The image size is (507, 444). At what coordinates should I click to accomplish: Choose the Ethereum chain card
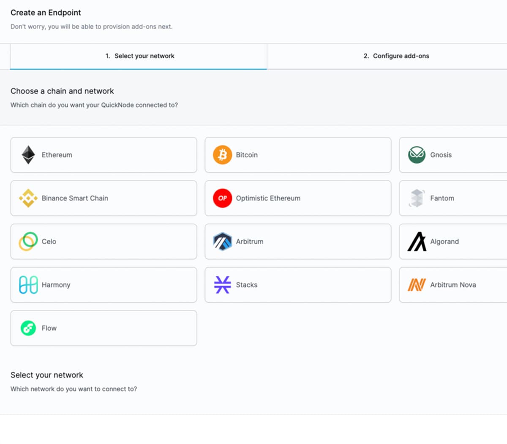(x=104, y=155)
